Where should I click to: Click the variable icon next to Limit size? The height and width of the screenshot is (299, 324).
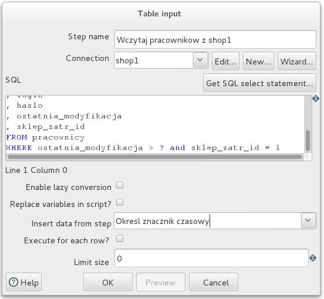[313, 258]
